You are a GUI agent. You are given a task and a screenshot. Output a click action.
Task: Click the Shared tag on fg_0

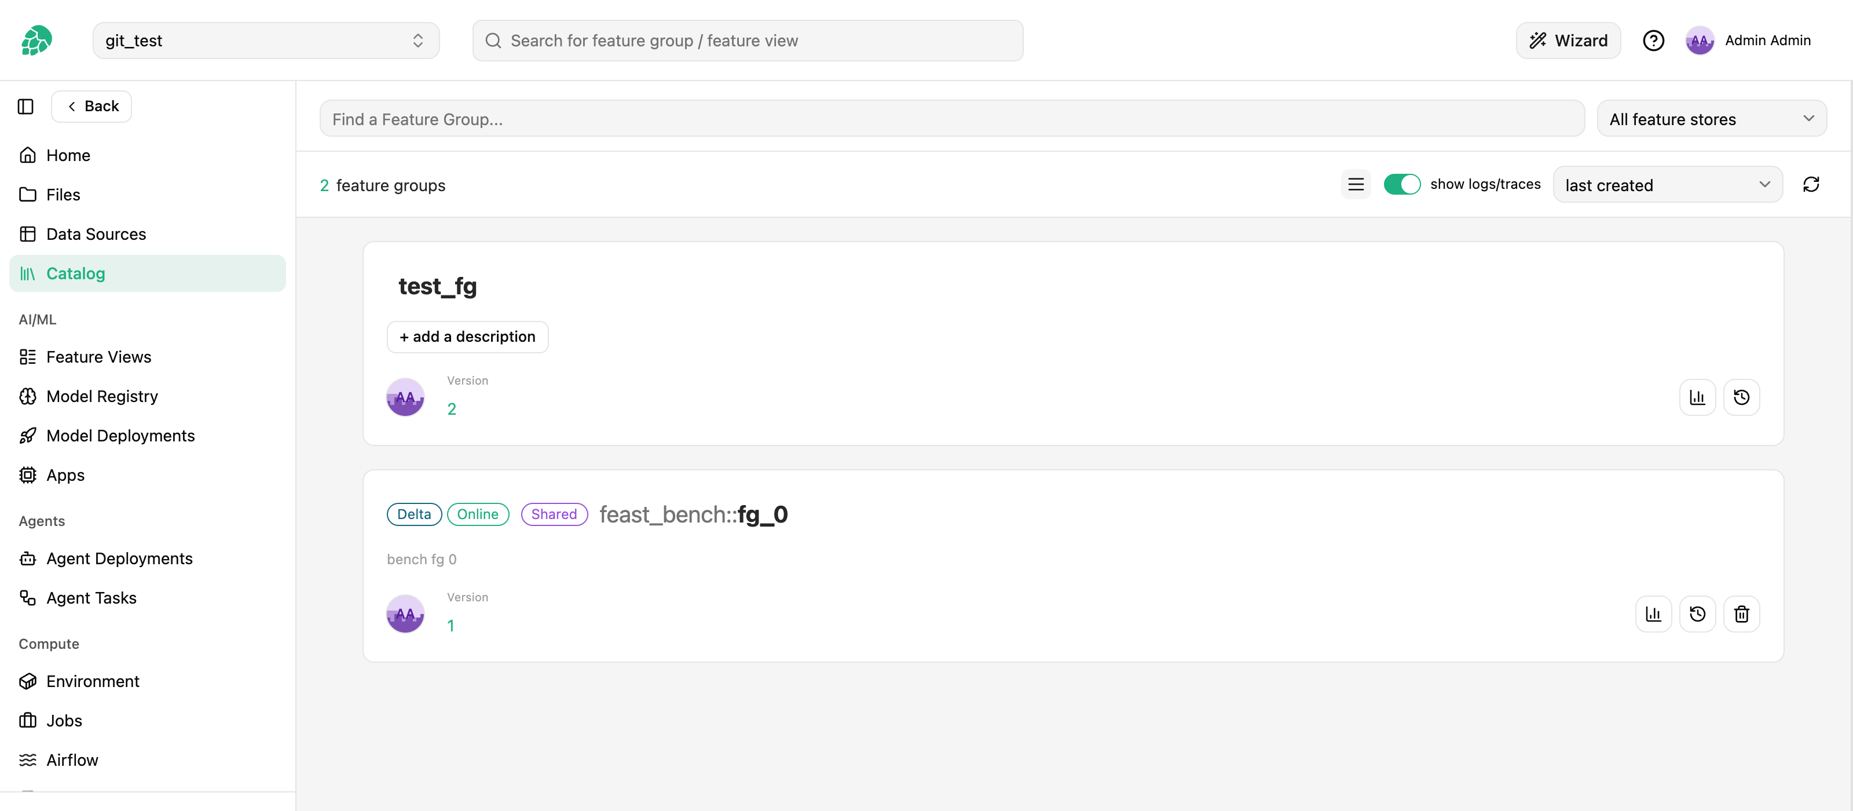[554, 514]
